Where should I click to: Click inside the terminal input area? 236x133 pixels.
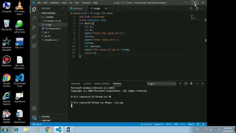click(137, 104)
